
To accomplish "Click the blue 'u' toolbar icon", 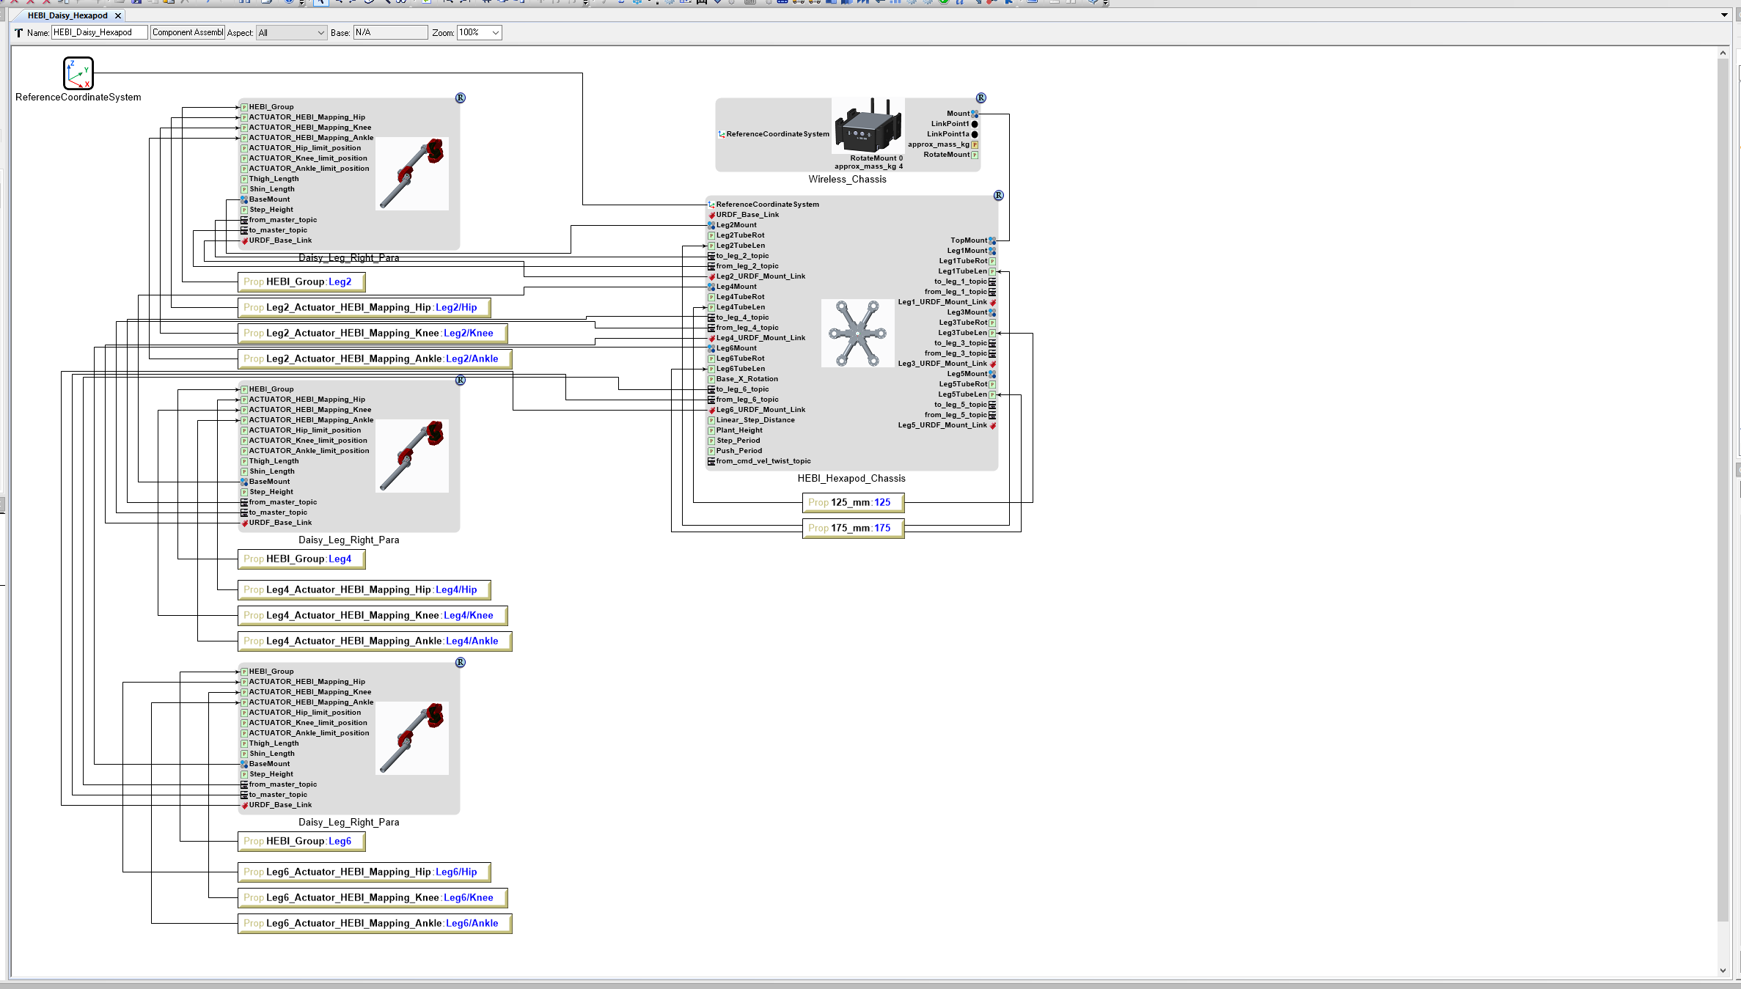I will pyautogui.click(x=960, y=3).
